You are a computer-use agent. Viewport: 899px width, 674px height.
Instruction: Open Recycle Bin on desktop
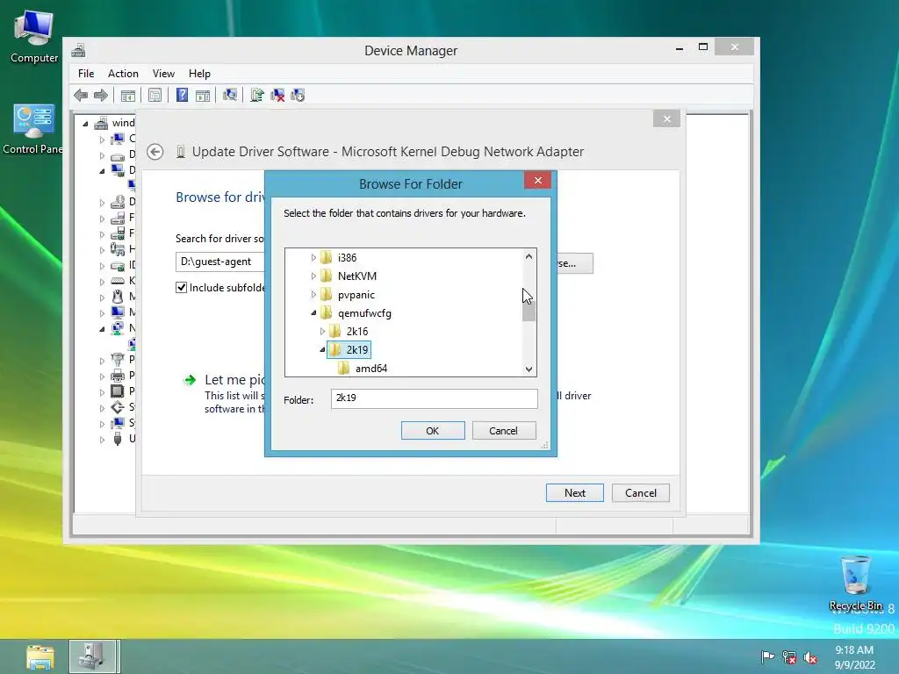point(855,583)
